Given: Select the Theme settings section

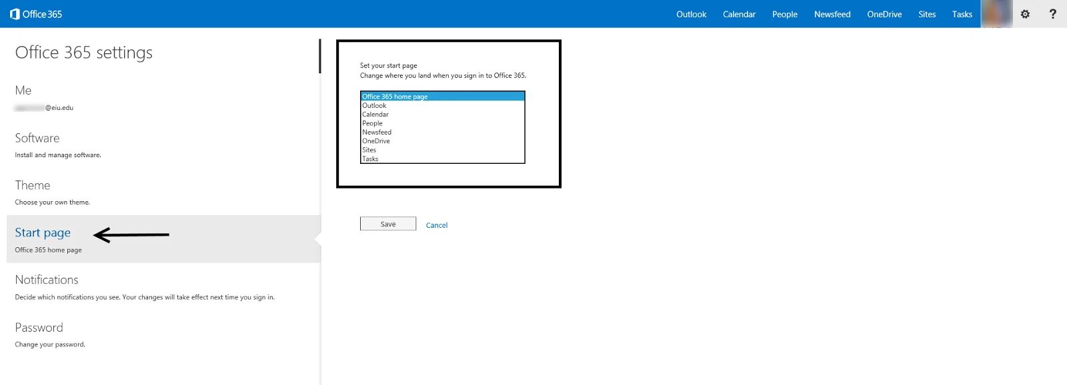Looking at the screenshot, I should pos(163,192).
